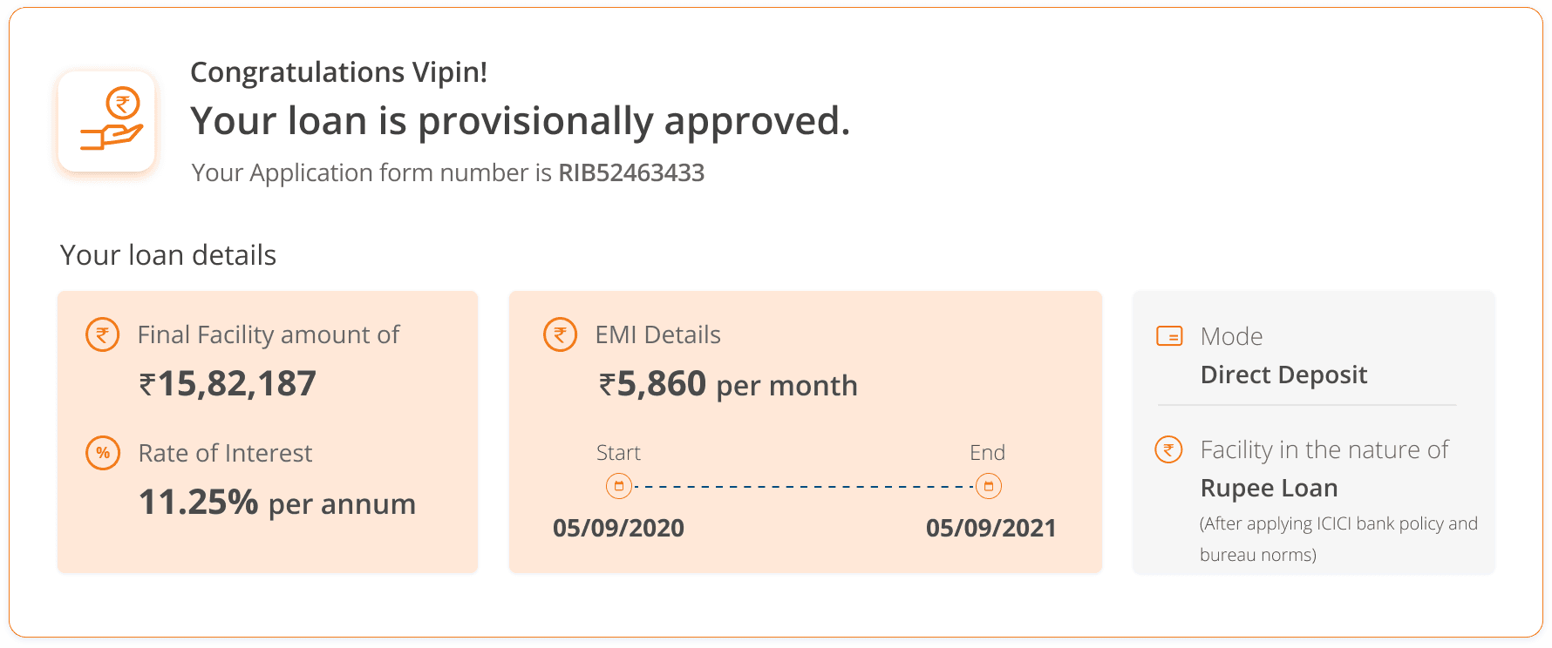The width and height of the screenshot is (1552, 648).
Task: Click the rupee icon beside Facility in the nature of
Action: pos(1169,449)
